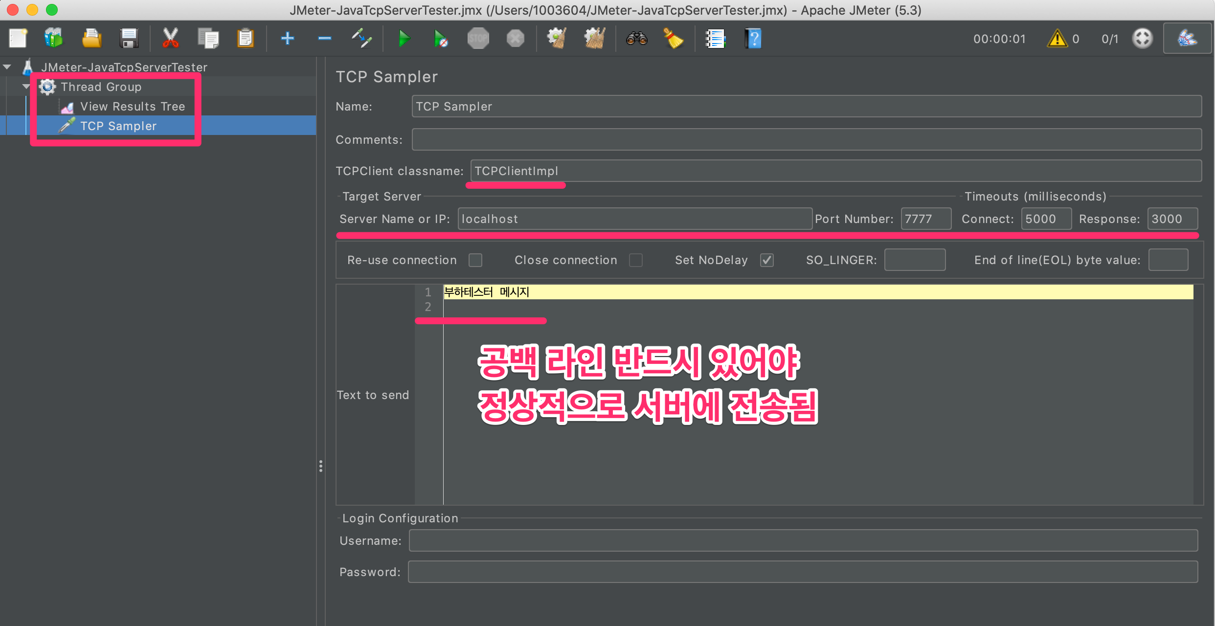Open the Templates icon

click(54, 38)
